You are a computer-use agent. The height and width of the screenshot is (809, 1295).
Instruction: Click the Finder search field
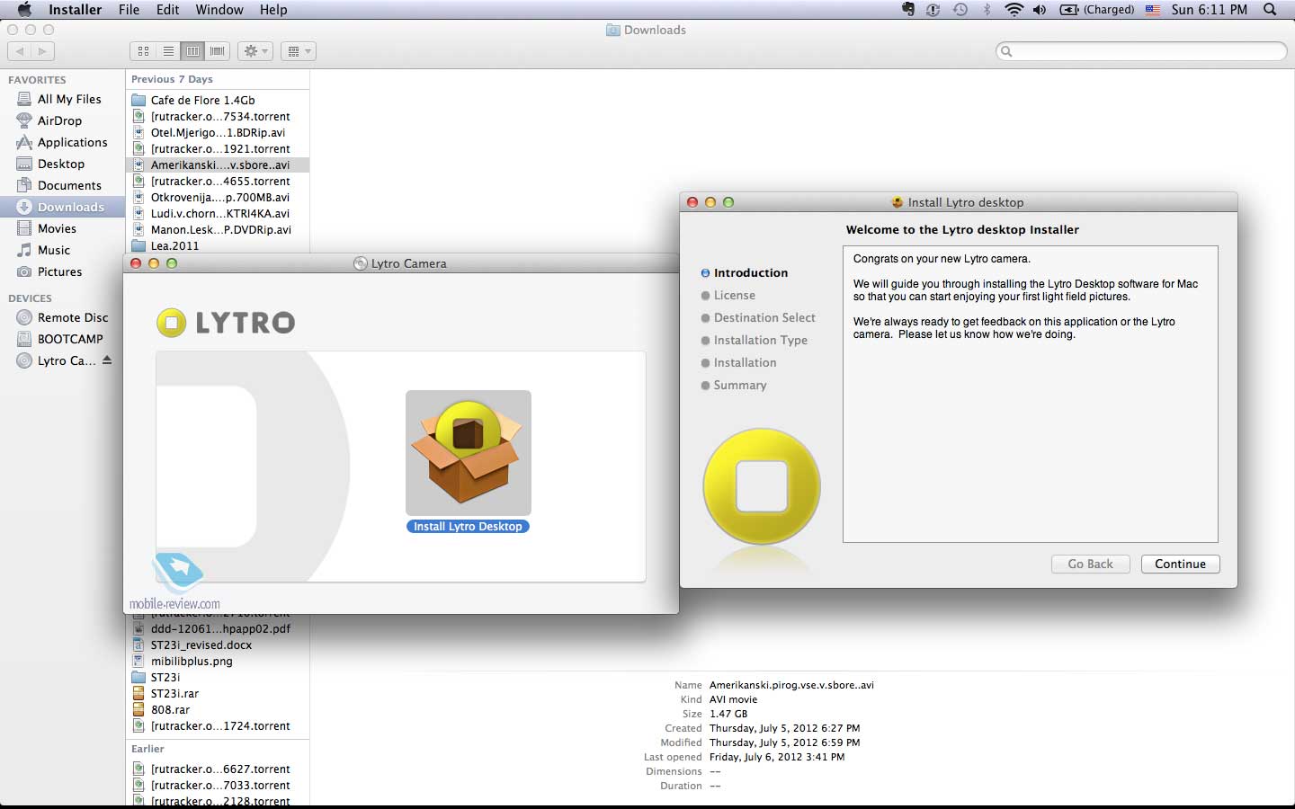coord(1141,51)
